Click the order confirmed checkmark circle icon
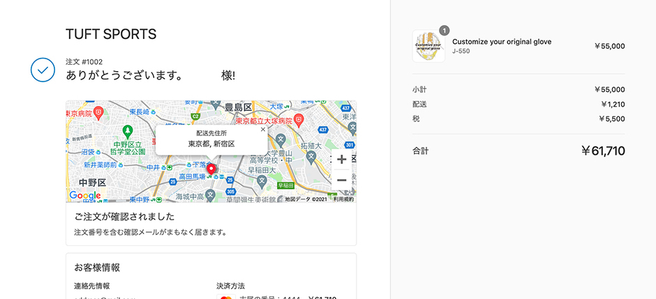Screen dimensions: 656x299 [x=43, y=70]
